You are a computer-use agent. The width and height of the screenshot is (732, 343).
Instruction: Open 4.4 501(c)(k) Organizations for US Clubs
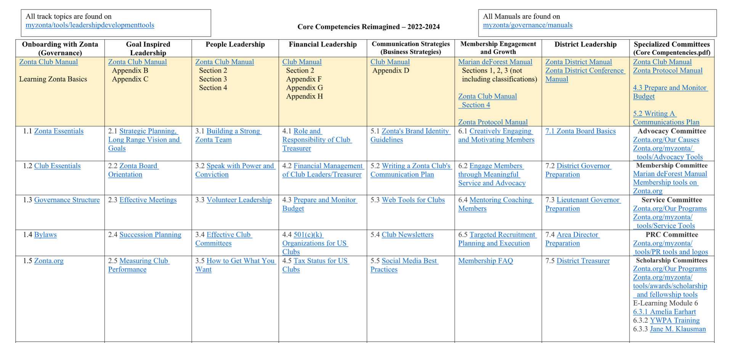[315, 243]
